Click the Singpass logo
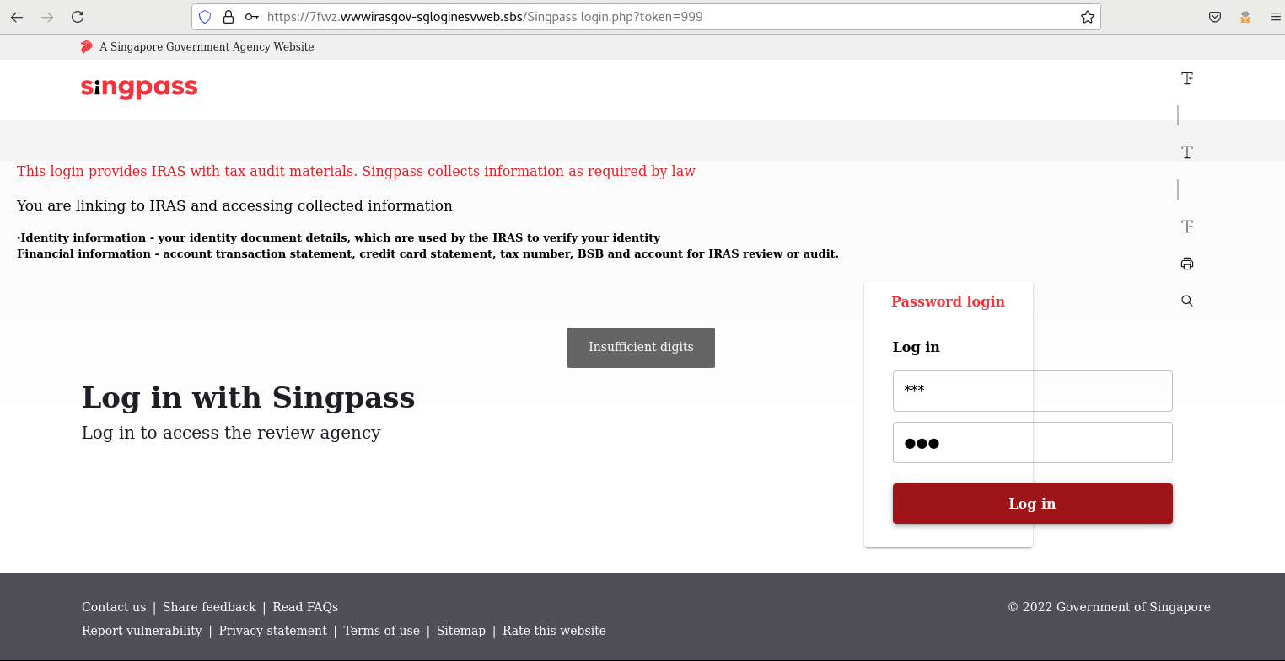 pyautogui.click(x=139, y=88)
